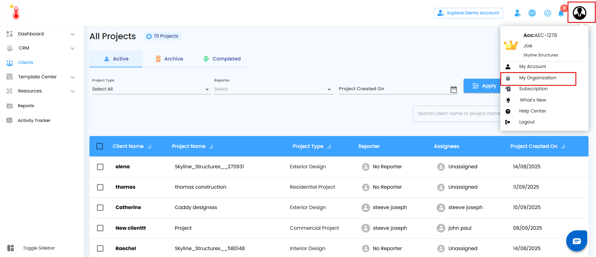The height and width of the screenshot is (257, 596).
Task: Check the select-all checkbox in table header
Action: pos(100,146)
